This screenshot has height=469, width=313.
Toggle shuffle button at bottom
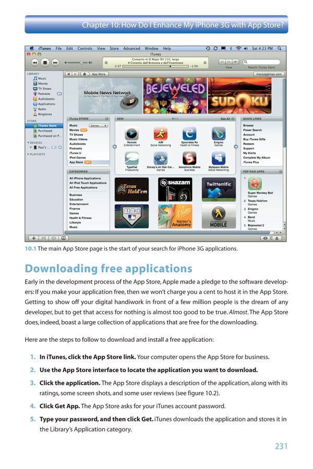click(44, 238)
